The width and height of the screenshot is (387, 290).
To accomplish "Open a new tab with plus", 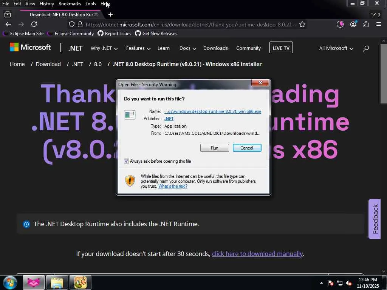I will point(111,15).
